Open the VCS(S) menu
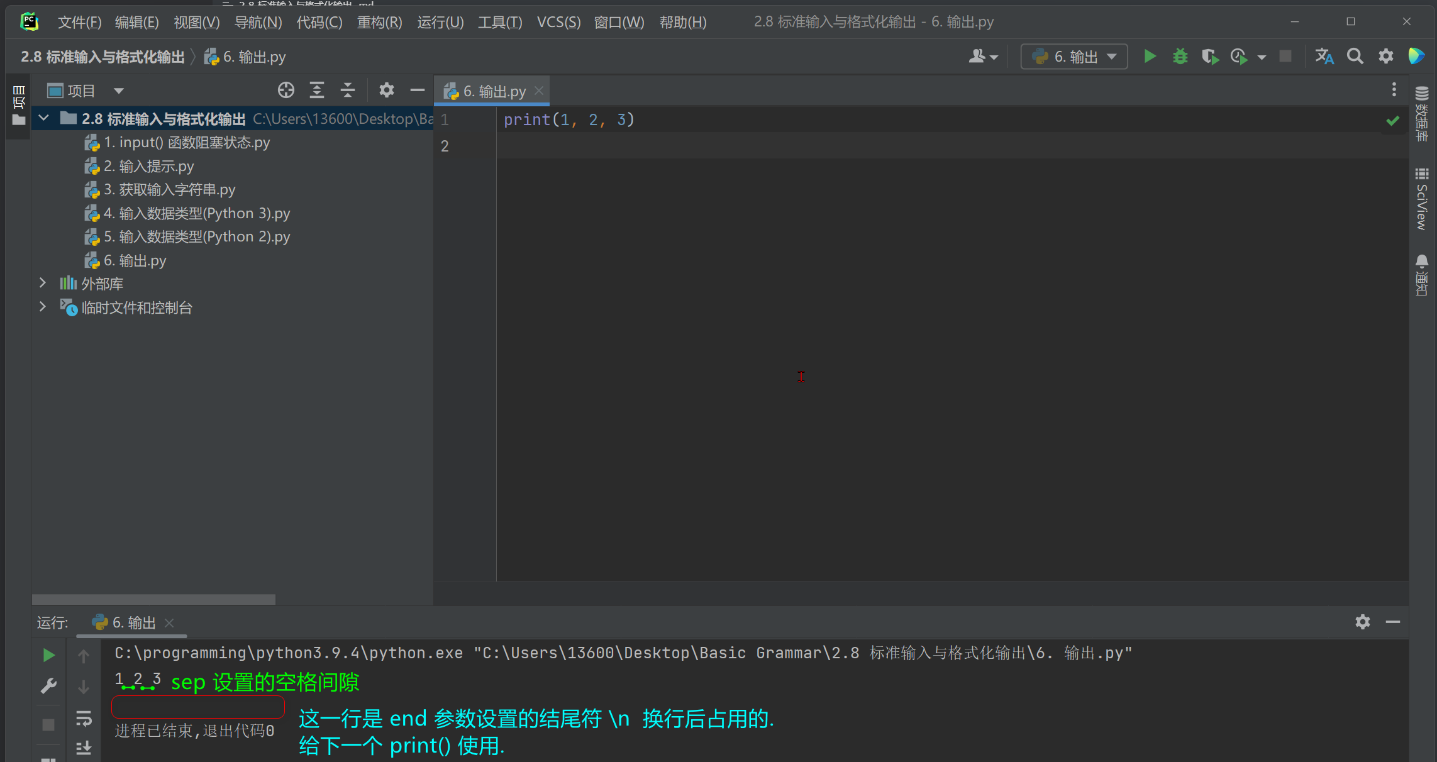This screenshot has height=762, width=1437. [558, 23]
